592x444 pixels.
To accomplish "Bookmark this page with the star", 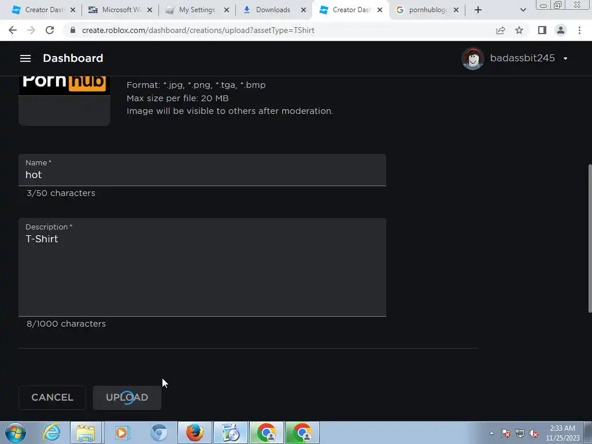I will coord(519,30).
